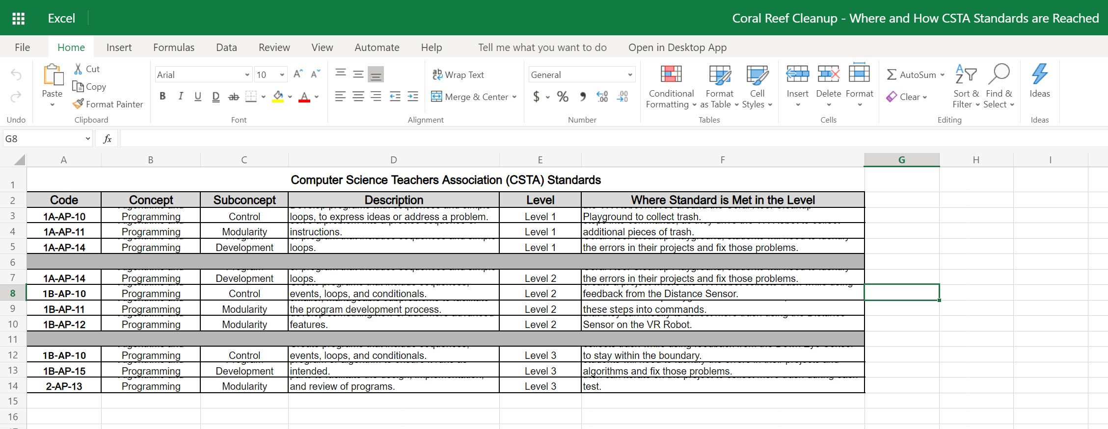The width and height of the screenshot is (1108, 429).
Task: Expand the AutoSum dropdown arrow
Action: [x=942, y=75]
